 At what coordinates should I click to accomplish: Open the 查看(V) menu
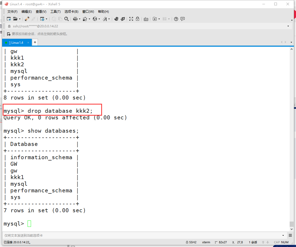tap(41, 12)
